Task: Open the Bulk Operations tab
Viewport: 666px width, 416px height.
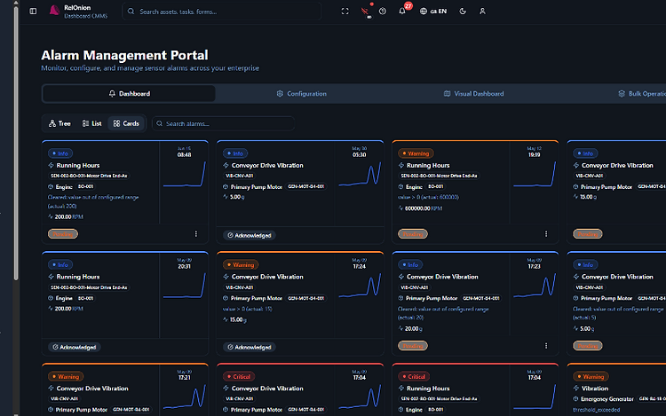Action: click(x=641, y=94)
